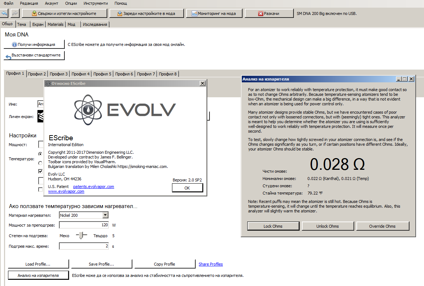
Task: Expand the Материал нагревател Nickel 200 dropdown
Action: tap(106, 215)
